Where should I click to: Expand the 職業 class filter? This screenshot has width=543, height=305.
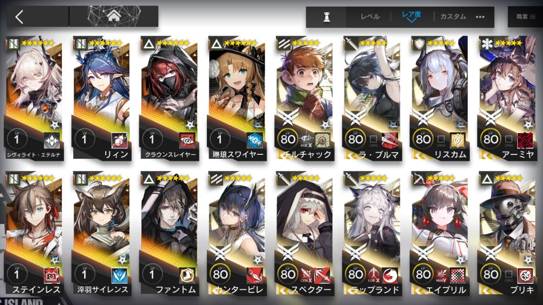[x=525, y=17]
